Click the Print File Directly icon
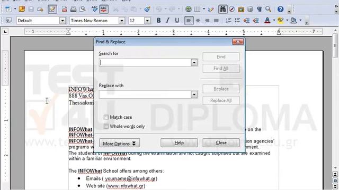Viewport: 339px width, 190px height. pos(73,9)
